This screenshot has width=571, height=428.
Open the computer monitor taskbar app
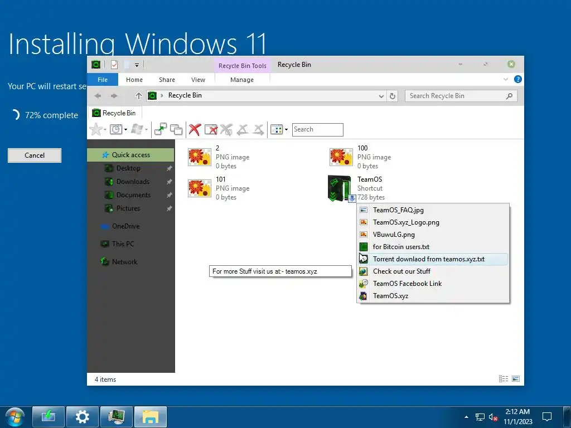[x=116, y=417]
